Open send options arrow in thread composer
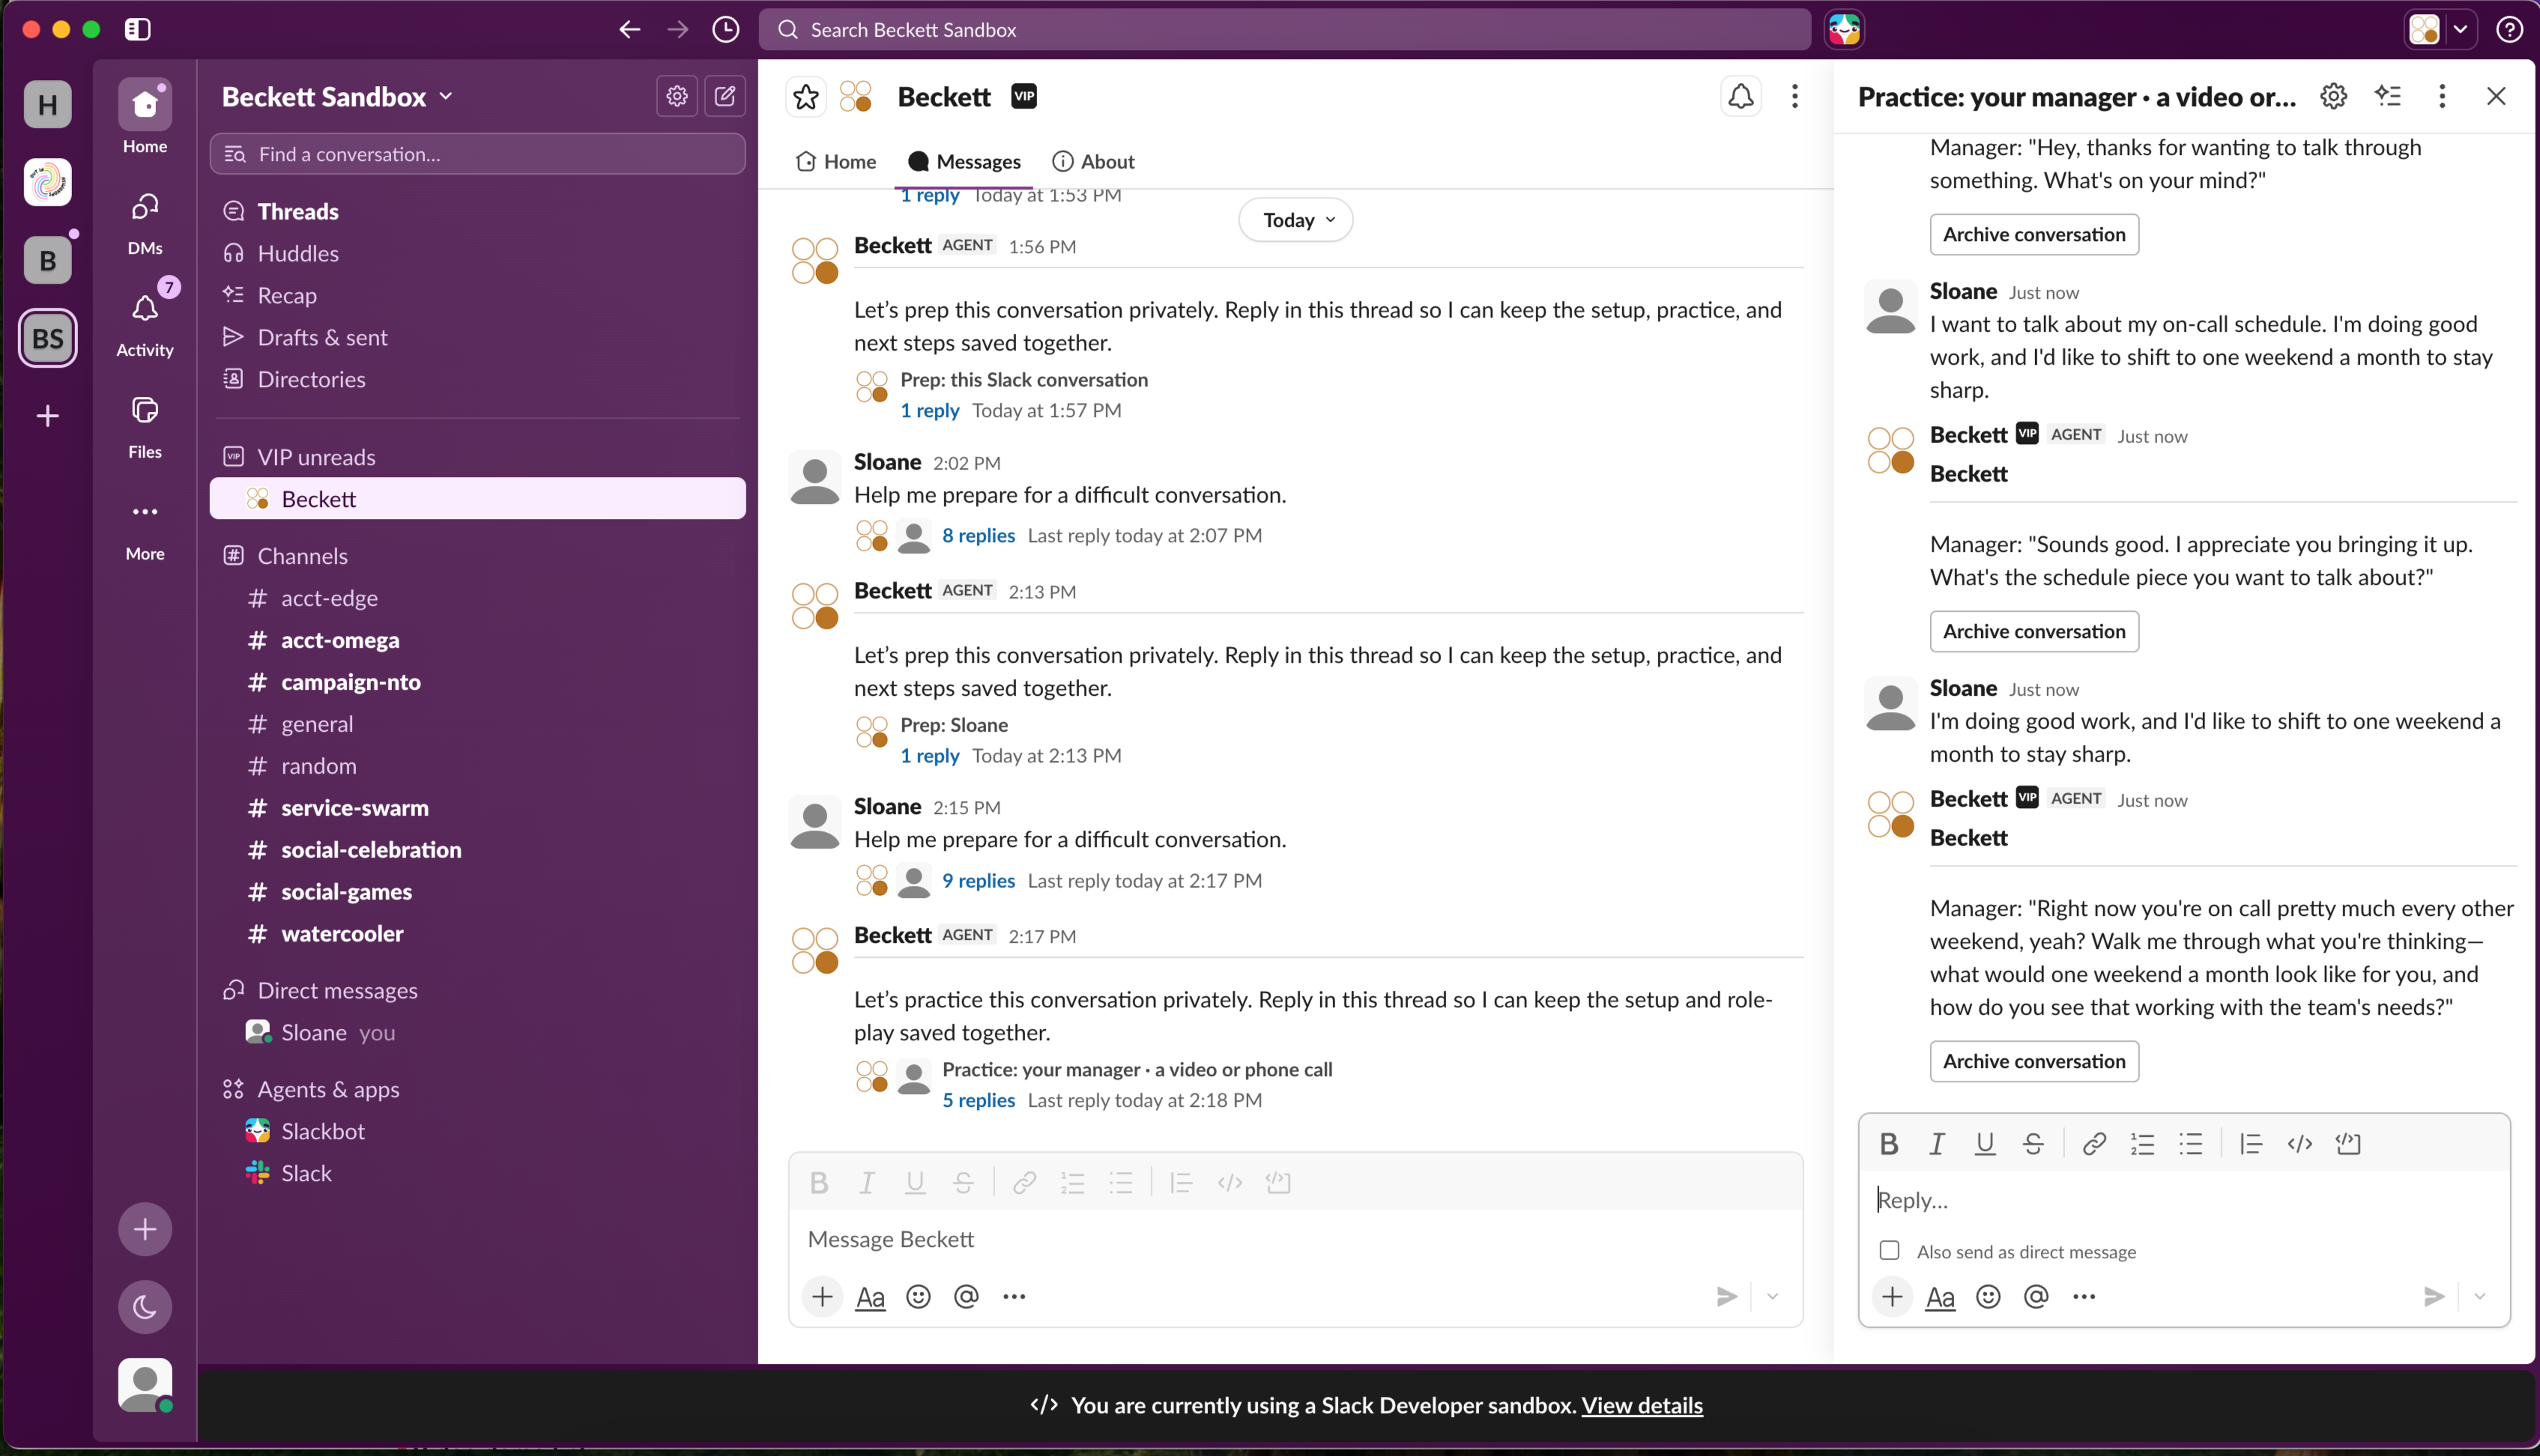Screen dimensions: 2540x1456 click(x=2479, y=1297)
